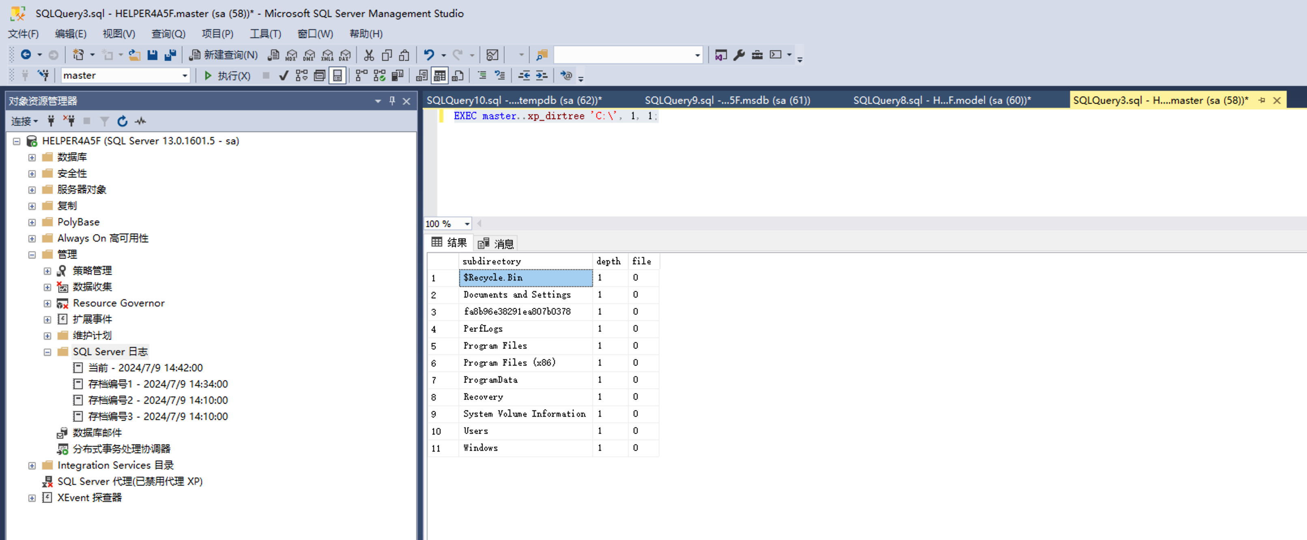Image resolution: width=1307 pixels, height=540 pixels.
Task: Switch to the 消息 (Messages) tab
Action: (x=496, y=243)
